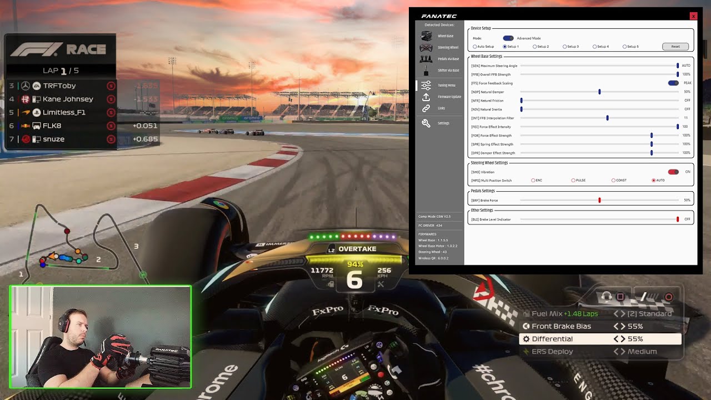Open the Tuning Menu label
The width and height of the screenshot is (711, 400).
[447, 86]
